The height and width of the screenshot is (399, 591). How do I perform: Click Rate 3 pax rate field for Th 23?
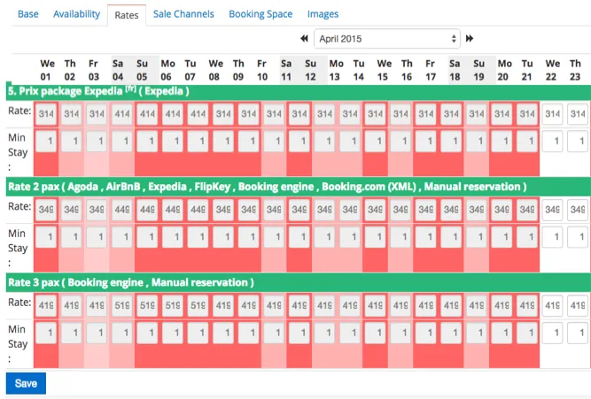(x=578, y=305)
